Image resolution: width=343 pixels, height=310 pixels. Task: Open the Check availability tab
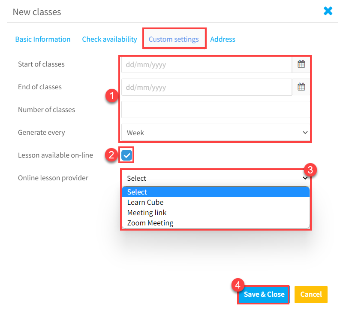[109, 39]
